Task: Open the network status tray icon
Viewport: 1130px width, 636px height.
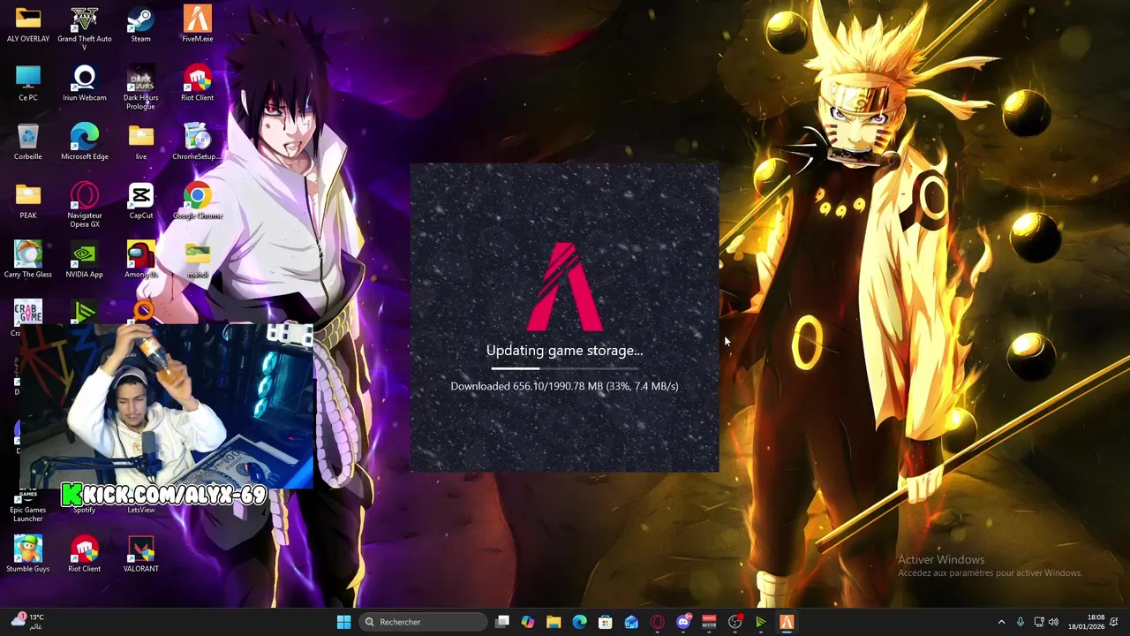Action: pos(1039,622)
